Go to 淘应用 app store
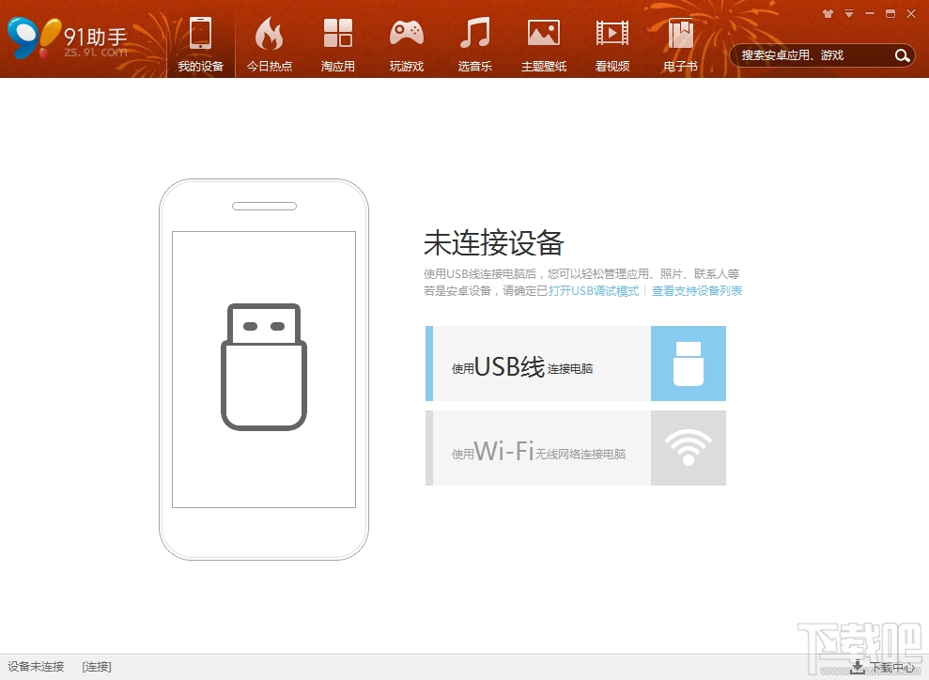Viewport: 929px width, 680px height. [338, 44]
